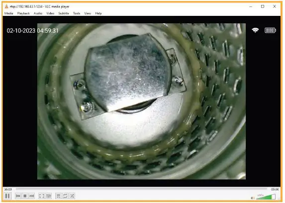The image size is (285, 203).
Task: Toggle random shuffle playback
Action: pos(72,196)
